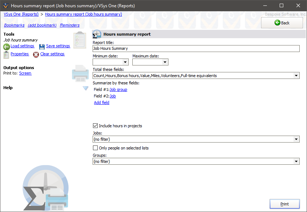Click the Print button
The image size is (307, 212).
click(284, 204)
